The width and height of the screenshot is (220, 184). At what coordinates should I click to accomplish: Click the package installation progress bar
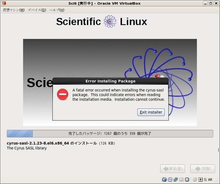point(110,133)
